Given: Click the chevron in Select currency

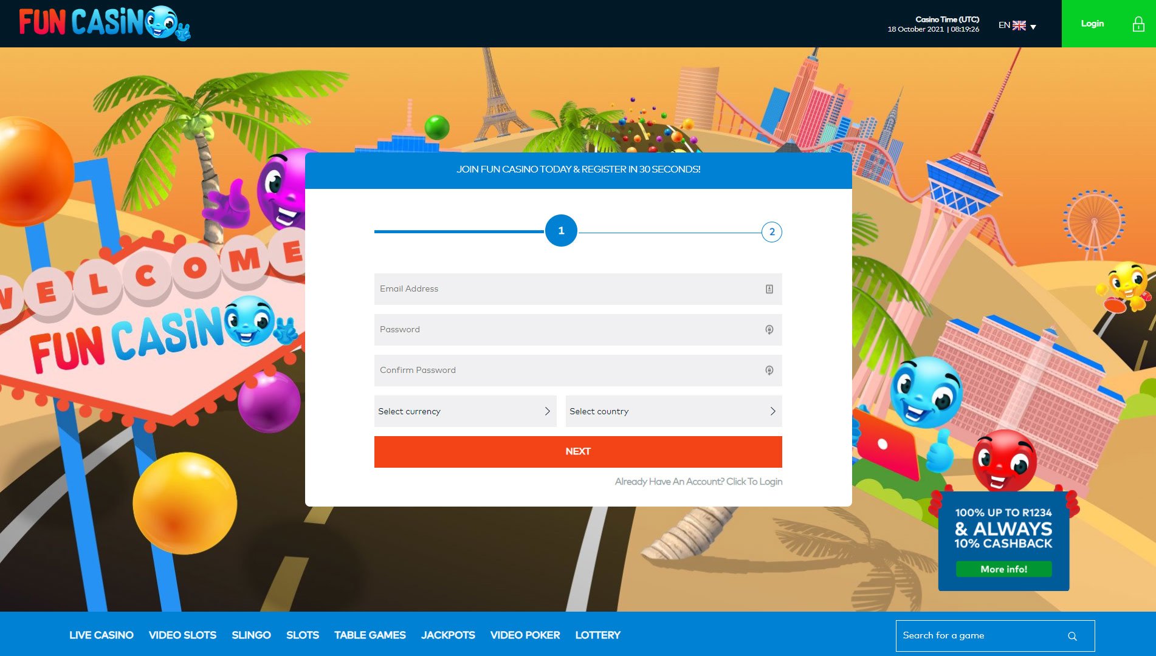Looking at the screenshot, I should (x=547, y=411).
